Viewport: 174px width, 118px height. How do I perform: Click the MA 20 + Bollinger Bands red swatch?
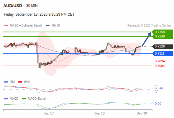point(6,26)
